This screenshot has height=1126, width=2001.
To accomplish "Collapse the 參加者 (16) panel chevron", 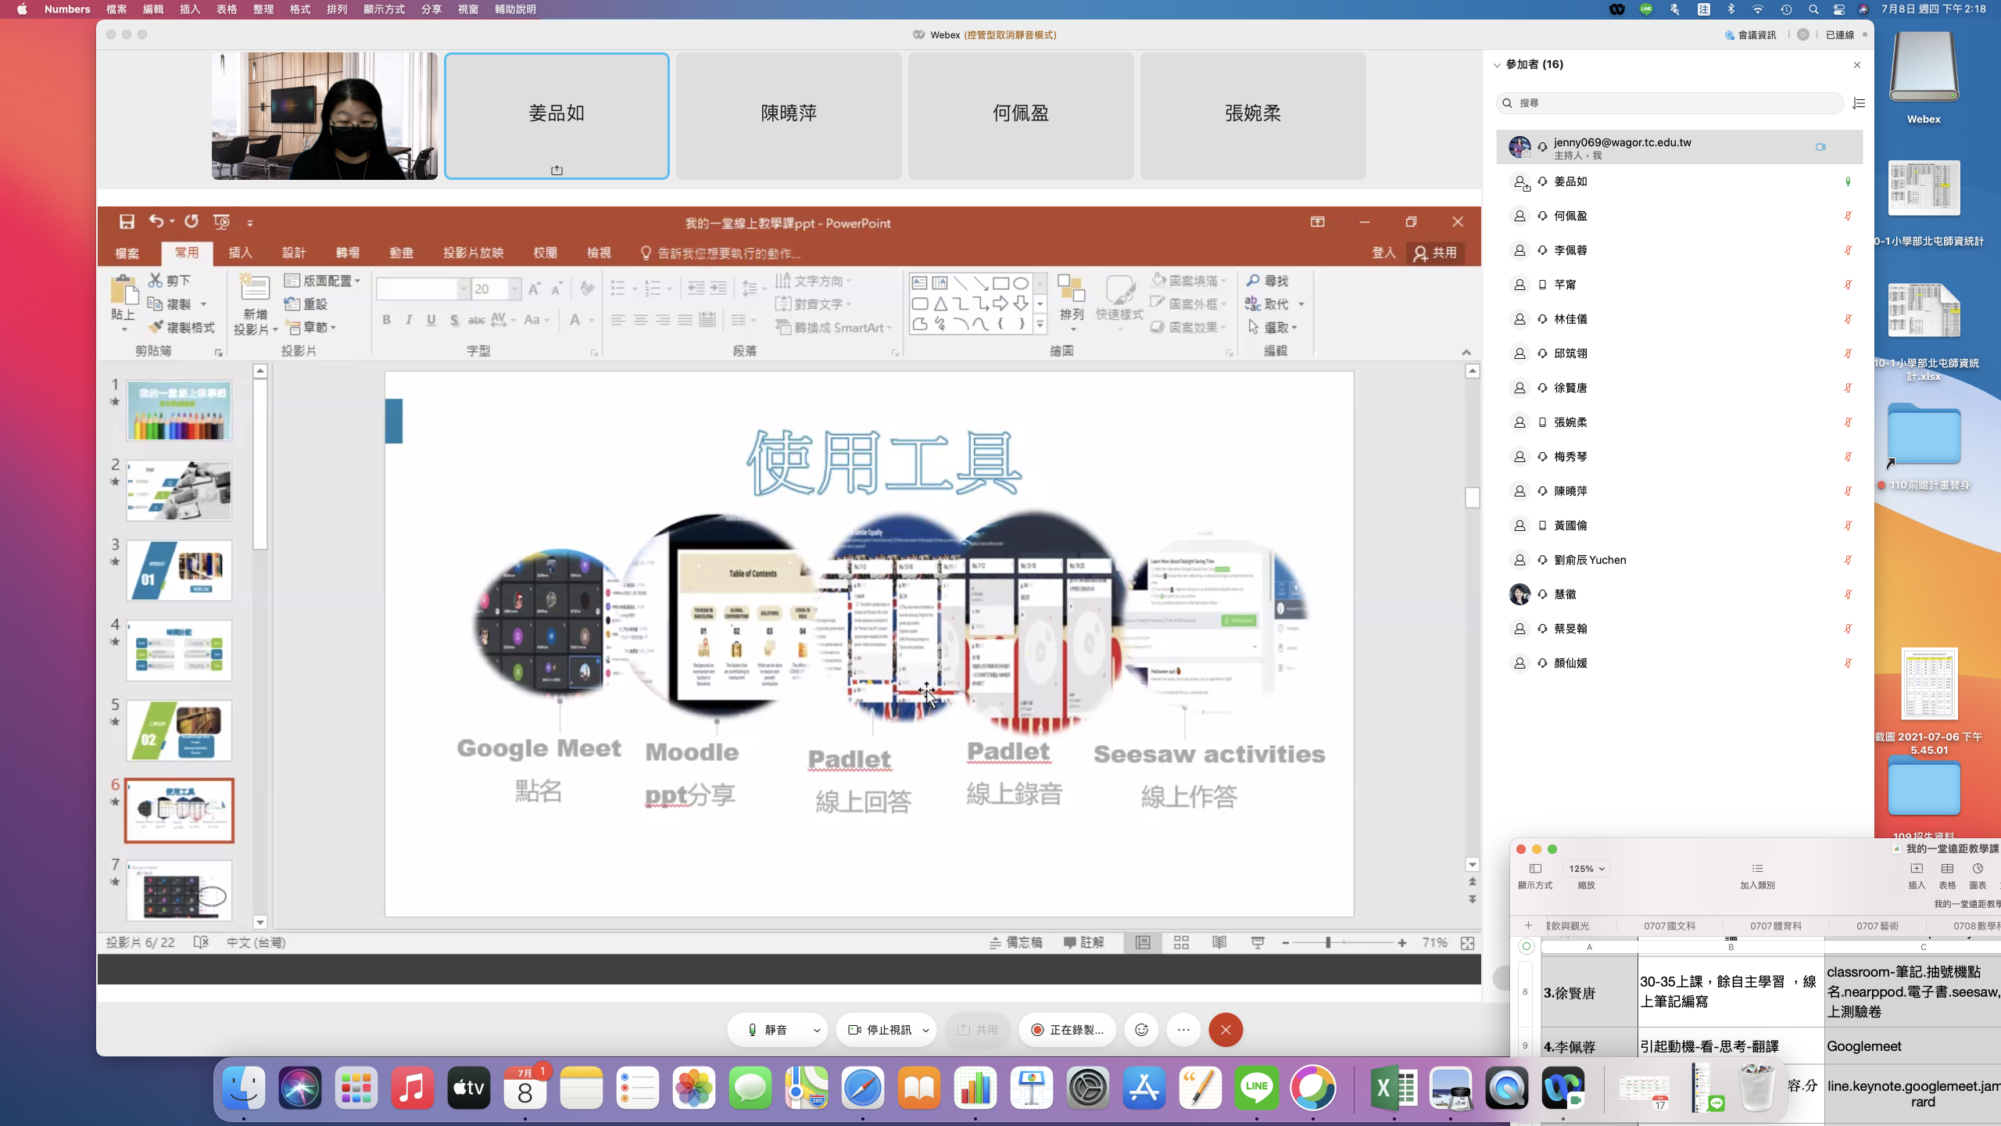I will tap(1497, 65).
